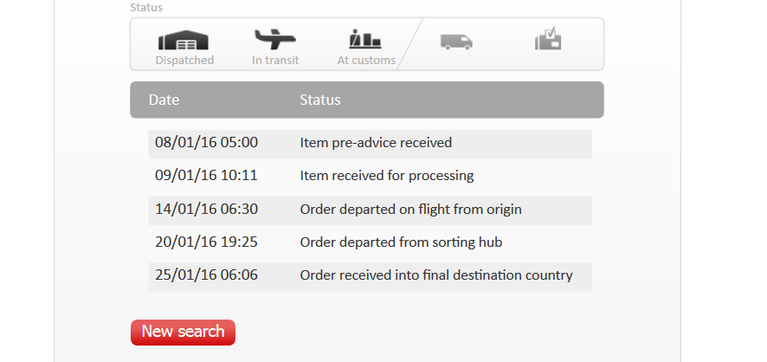Screen dimensions: 767x362
Task: Click the 'In transit' text label
Action: [274, 61]
